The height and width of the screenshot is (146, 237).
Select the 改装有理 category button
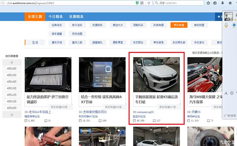coord(158,25)
